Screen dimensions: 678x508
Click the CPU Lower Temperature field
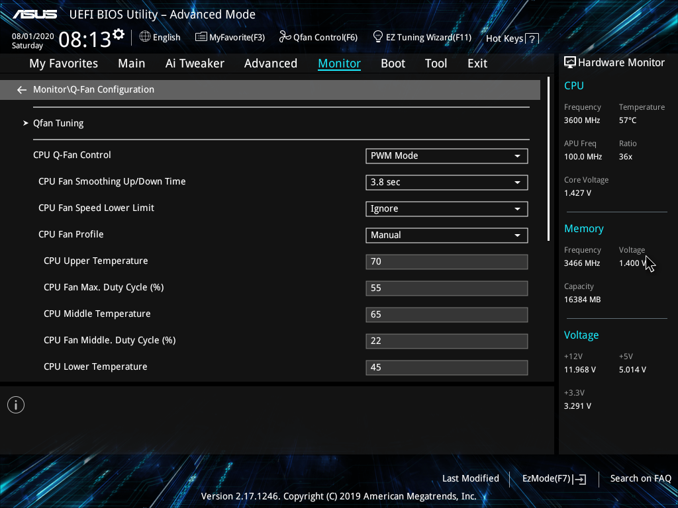447,368
